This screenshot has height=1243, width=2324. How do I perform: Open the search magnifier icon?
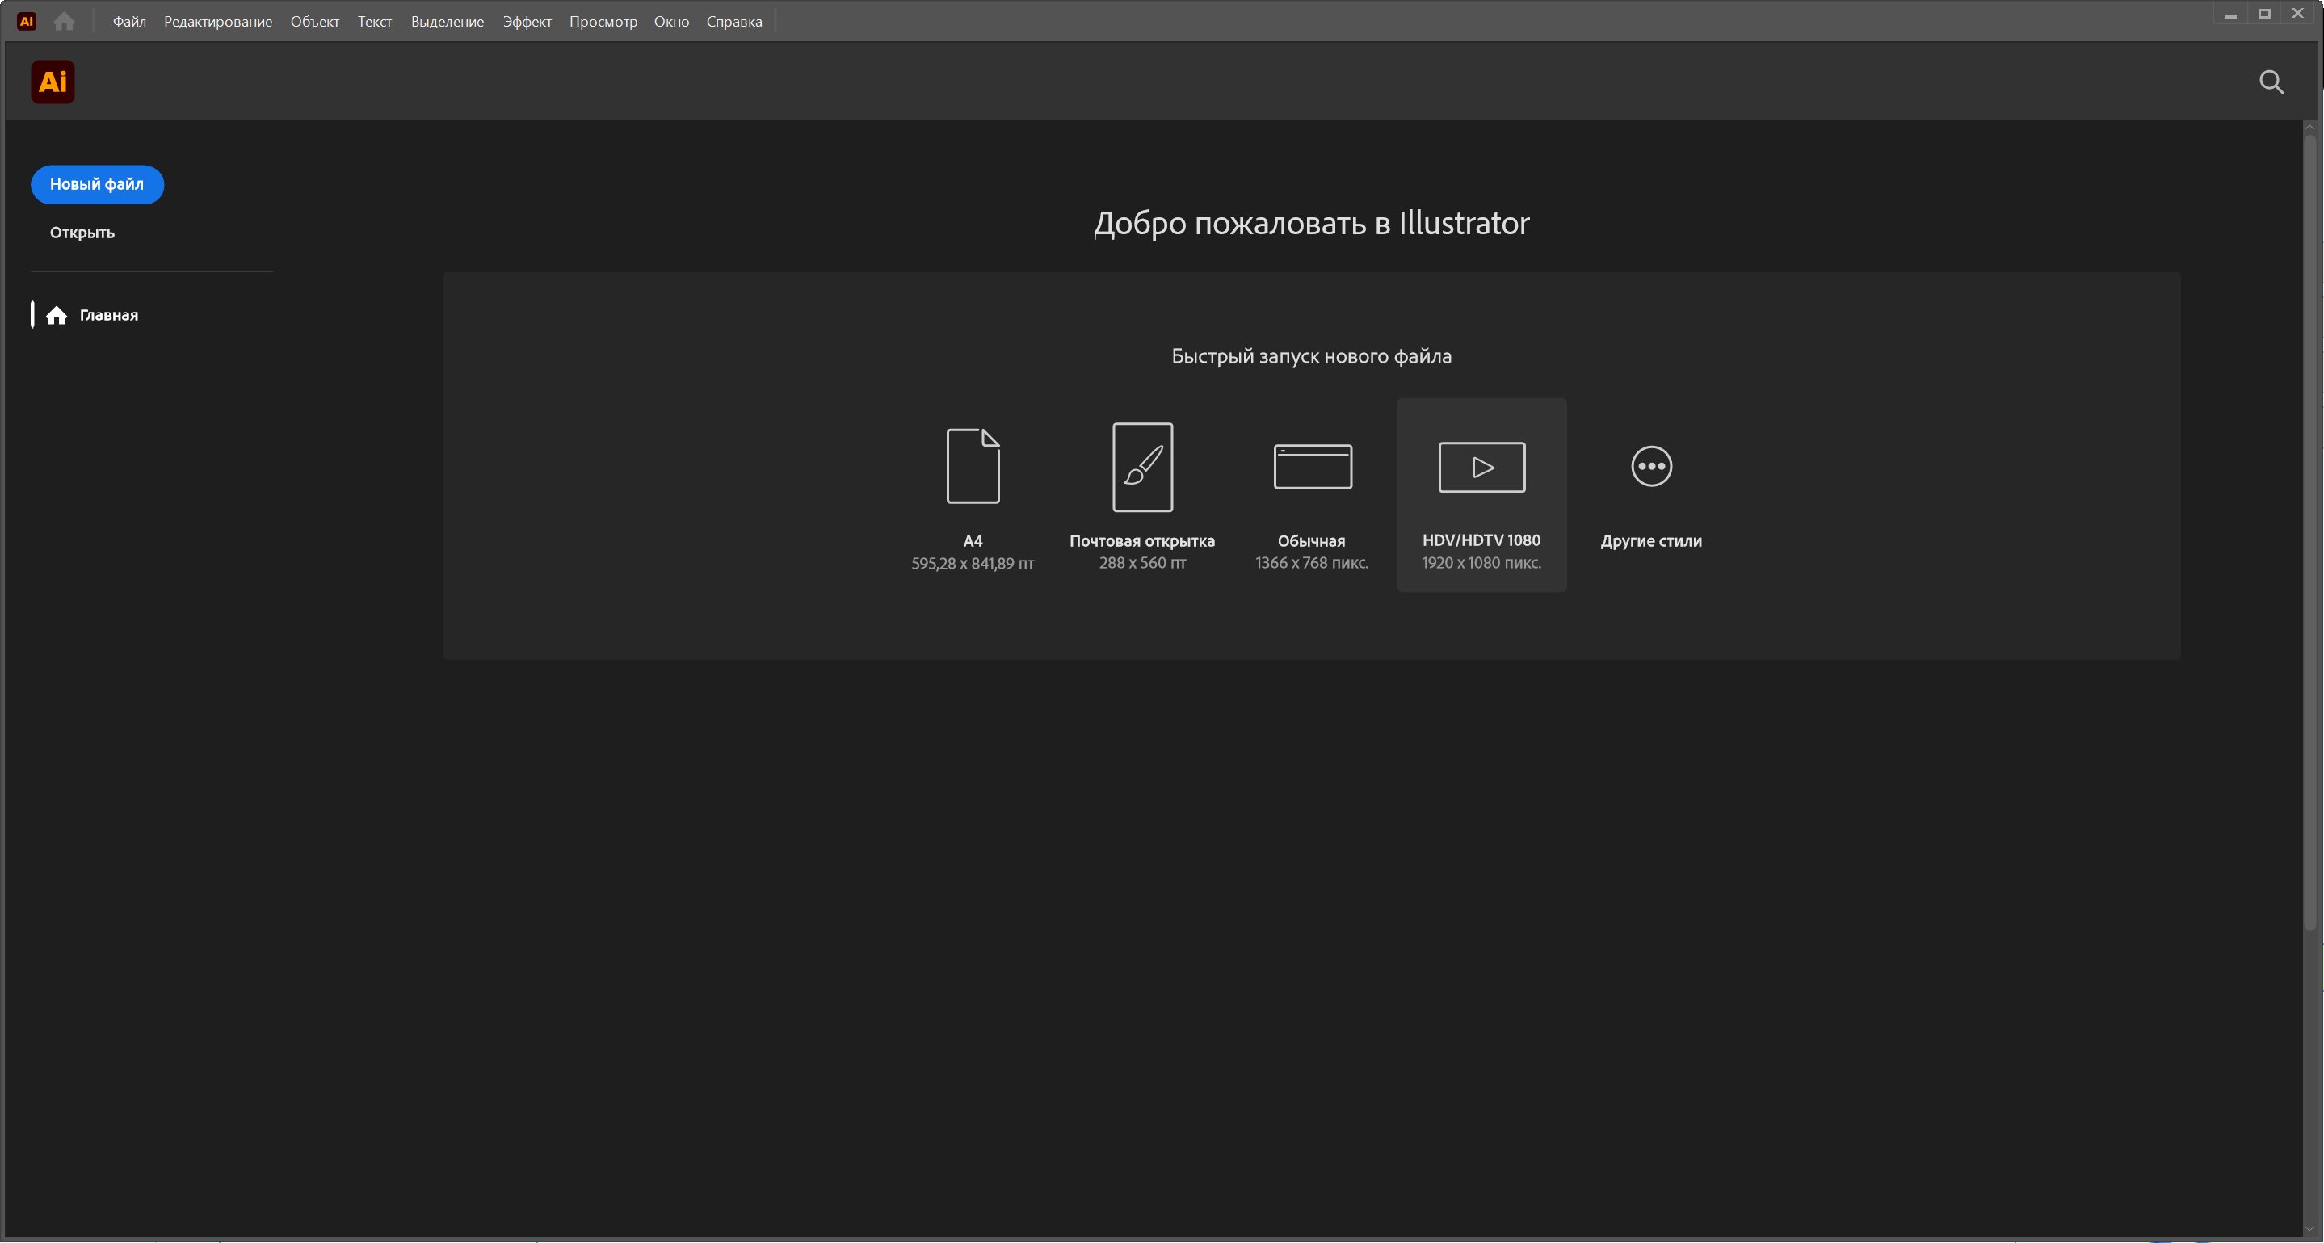[x=2271, y=82]
